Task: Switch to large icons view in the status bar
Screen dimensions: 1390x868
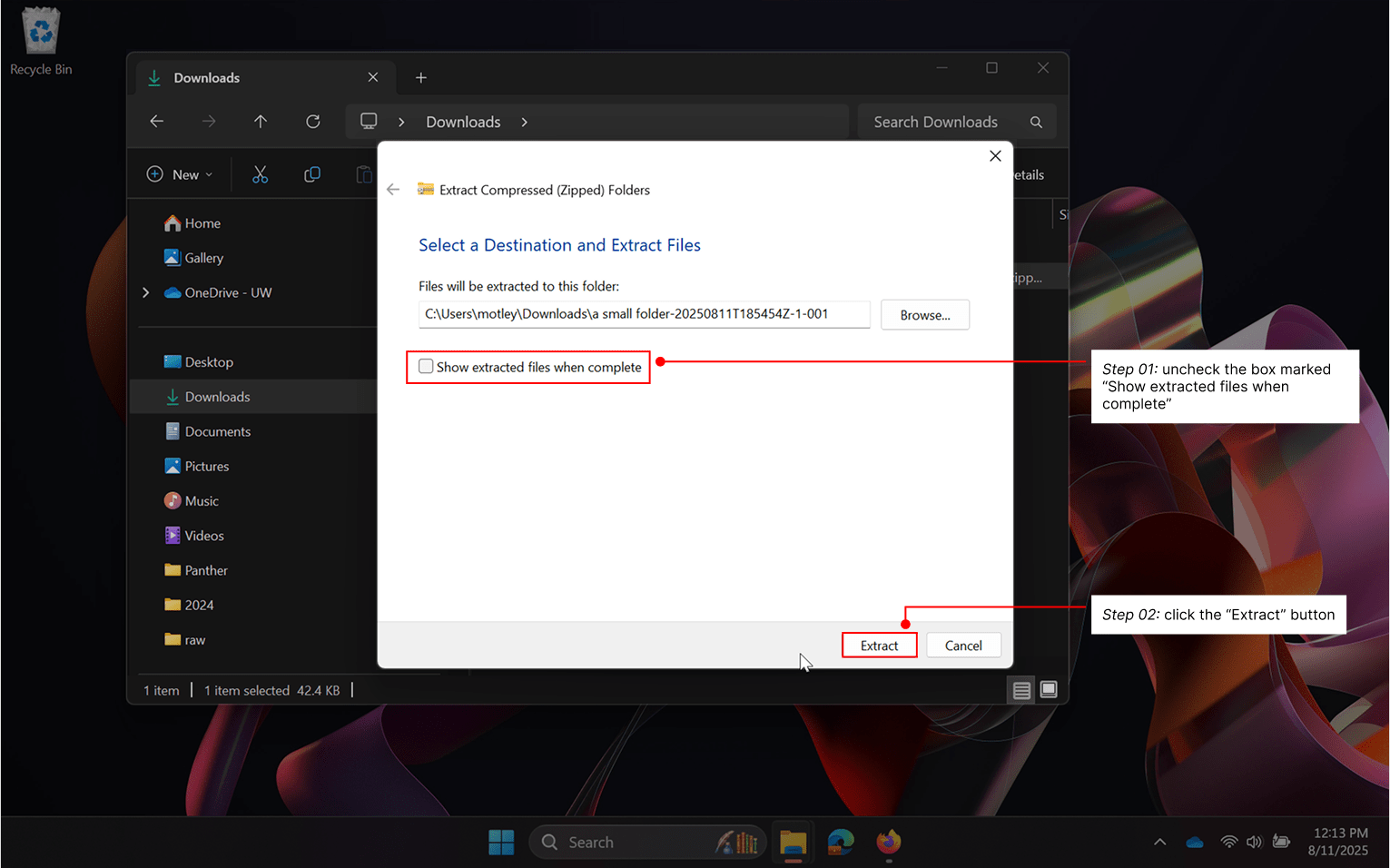Action: coord(1049,690)
